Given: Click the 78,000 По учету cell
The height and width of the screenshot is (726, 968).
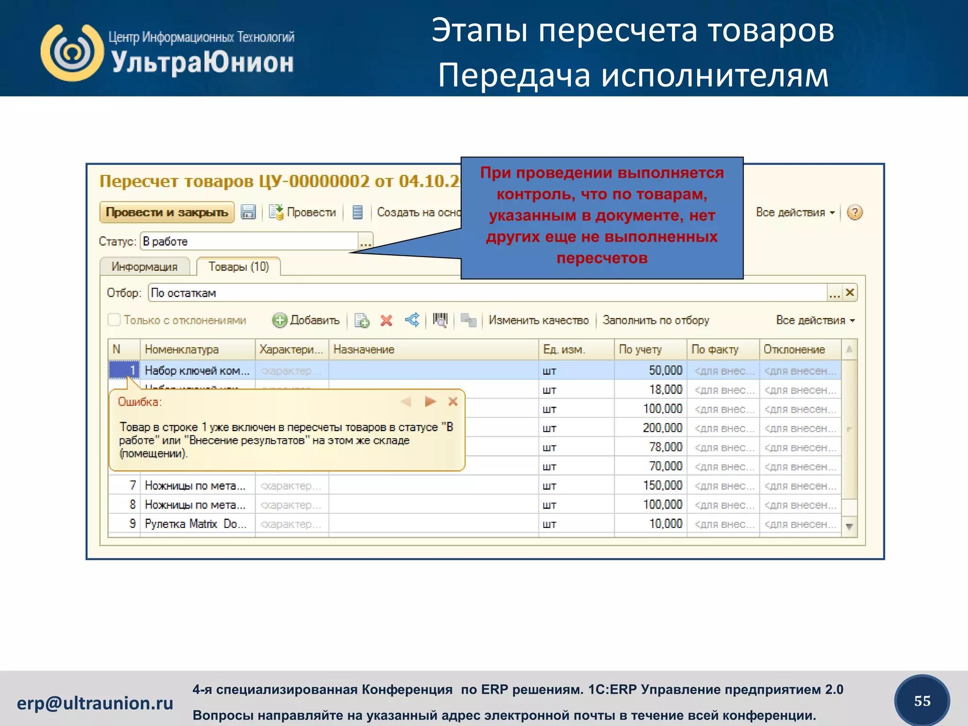Looking at the screenshot, I should coord(650,447).
